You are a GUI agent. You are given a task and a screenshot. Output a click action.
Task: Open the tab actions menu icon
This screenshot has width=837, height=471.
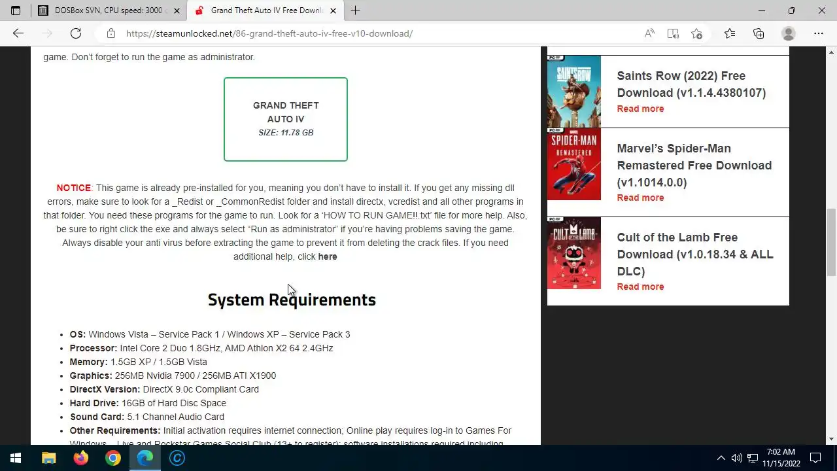point(16,10)
